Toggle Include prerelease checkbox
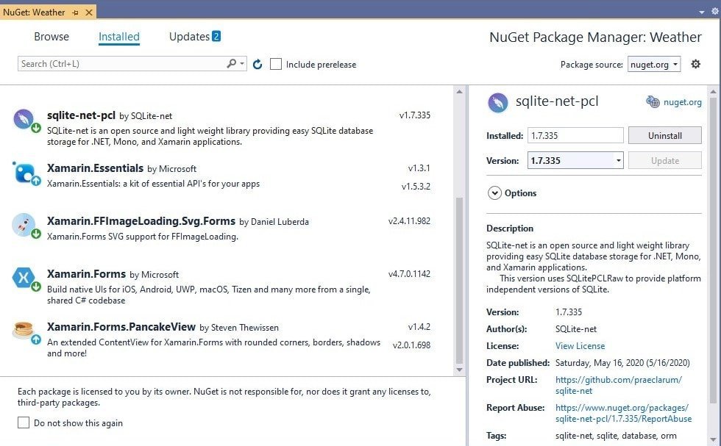 coord(276,64)
